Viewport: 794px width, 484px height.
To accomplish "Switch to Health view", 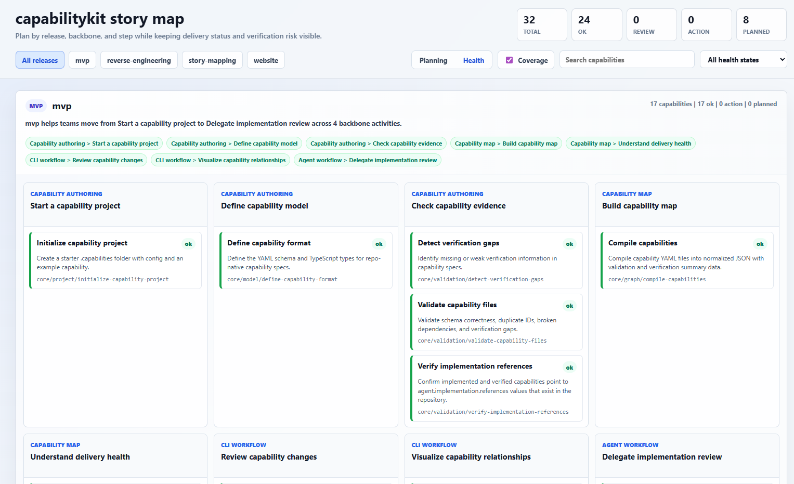I will (474, 60).
